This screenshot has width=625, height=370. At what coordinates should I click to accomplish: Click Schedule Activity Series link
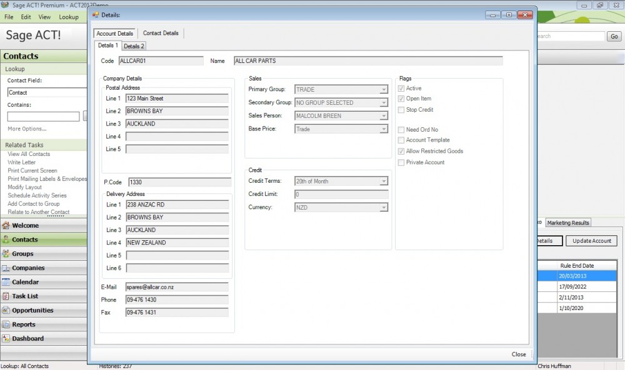pos(37,195)
